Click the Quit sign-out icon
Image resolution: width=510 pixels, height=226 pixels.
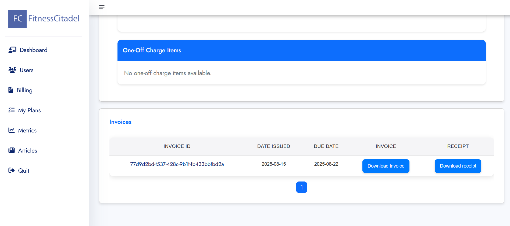tap(12, 171)
